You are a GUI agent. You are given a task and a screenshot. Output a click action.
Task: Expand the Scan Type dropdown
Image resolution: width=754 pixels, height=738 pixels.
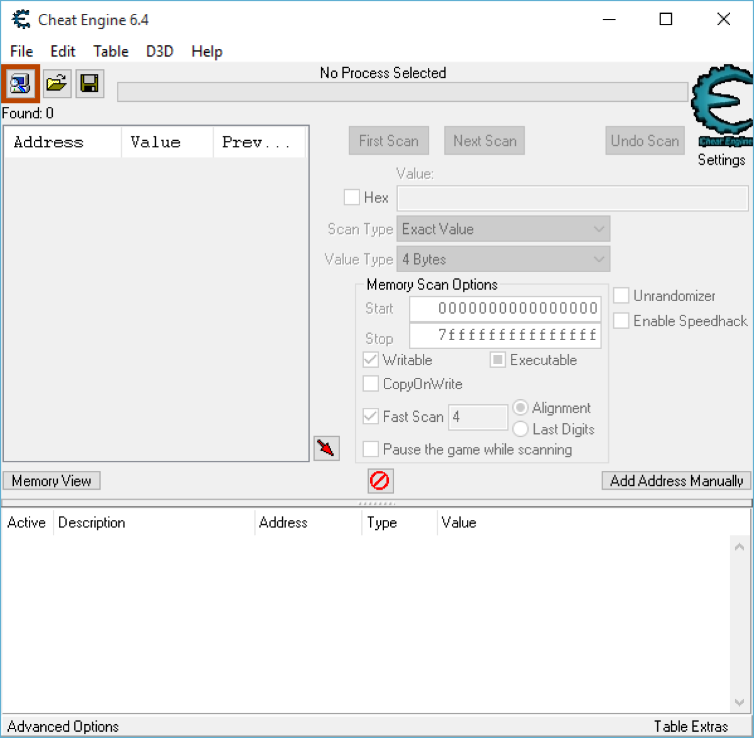coord(503,229)
